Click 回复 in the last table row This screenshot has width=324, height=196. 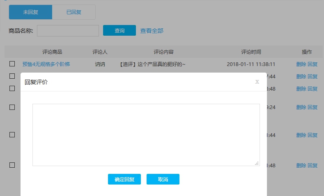[313, 166]
